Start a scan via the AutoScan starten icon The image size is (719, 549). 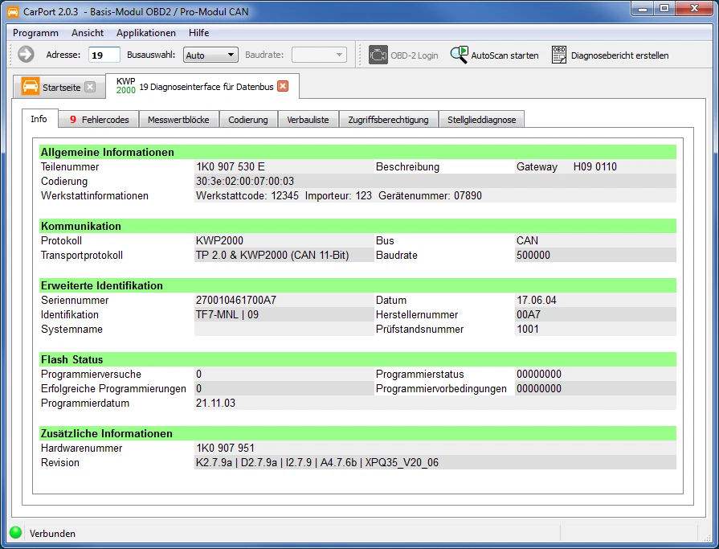pos(460,55)
